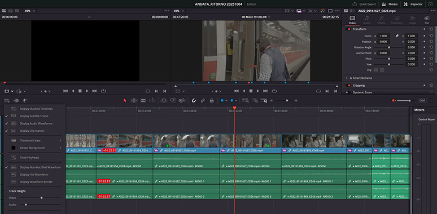Play the timeline viewer forward
437x214 pixels.
click(258, 91)
